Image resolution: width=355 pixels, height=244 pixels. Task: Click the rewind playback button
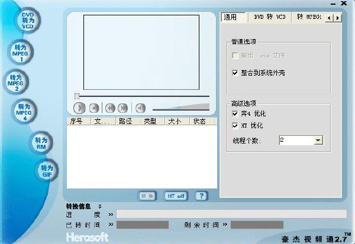[x=110, y=108]
